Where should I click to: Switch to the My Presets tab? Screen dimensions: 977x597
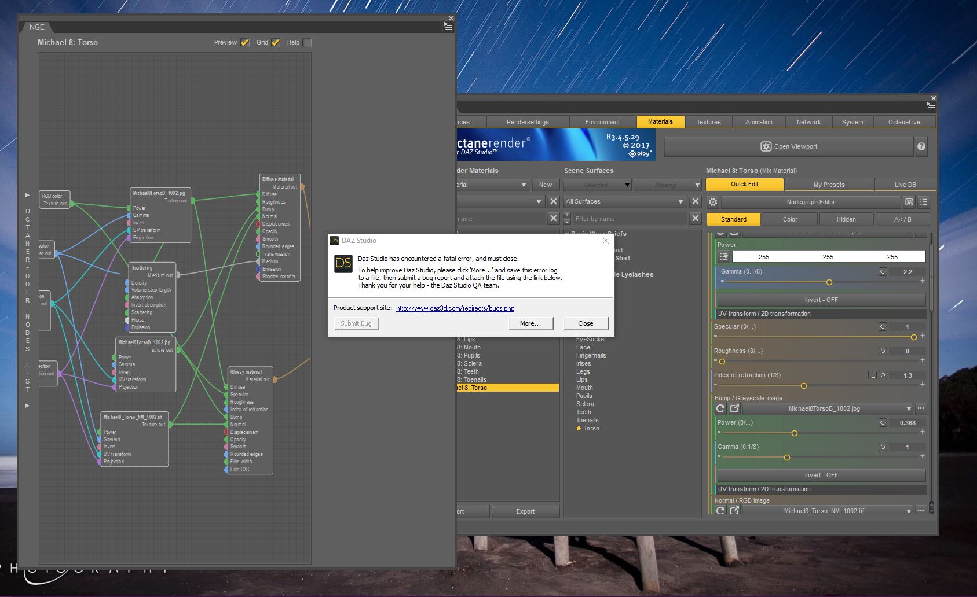(x=829, y=185)
